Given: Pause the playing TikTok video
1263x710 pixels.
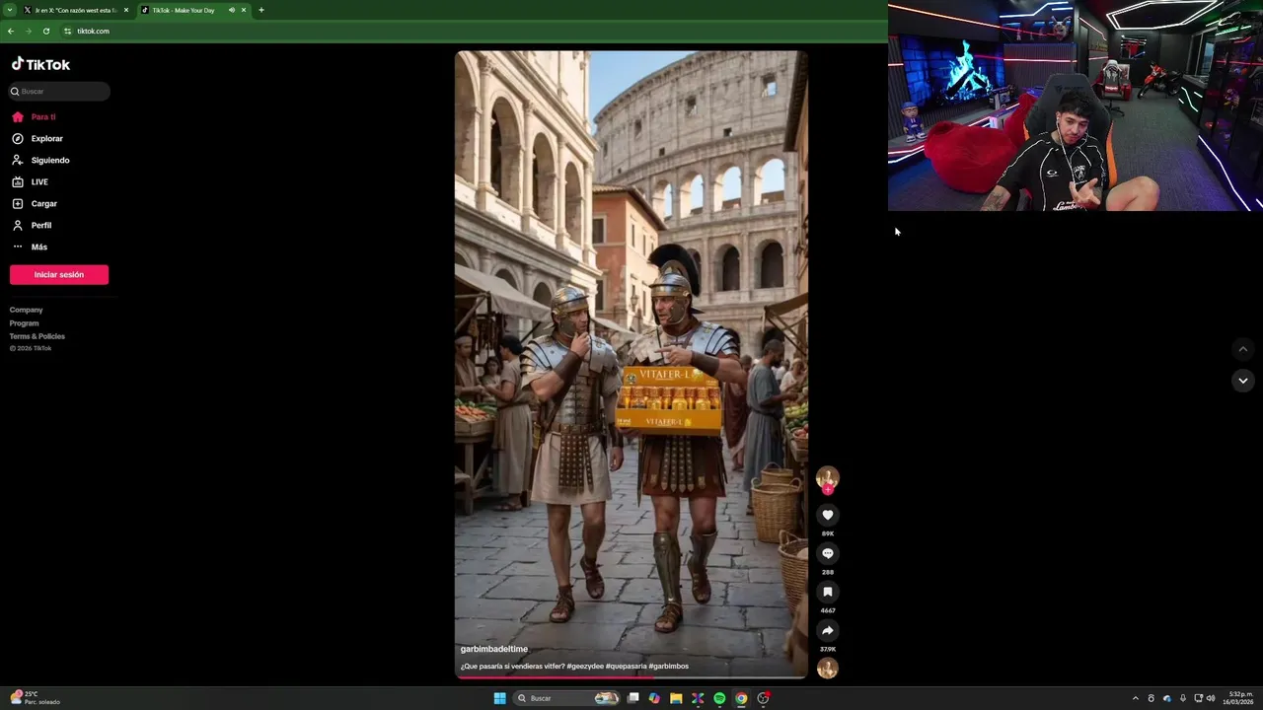Looking at the screenshot, I should 631,365.
